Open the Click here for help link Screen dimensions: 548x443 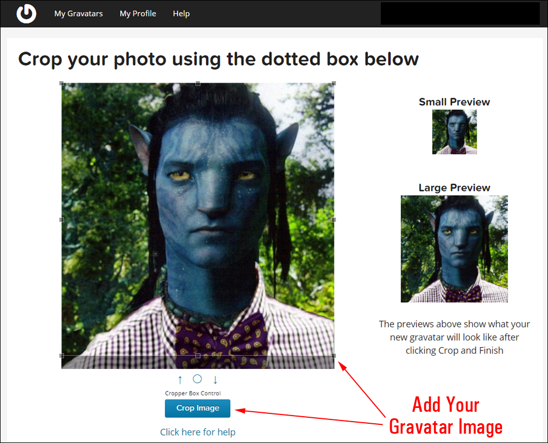197,432
